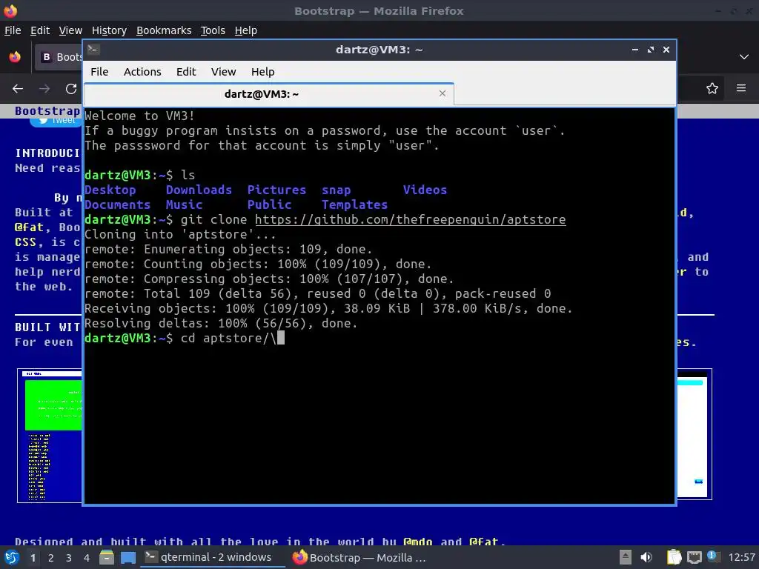Click the @fat link in the intro text
The image size is (759, 569).
tap(29, 227)
